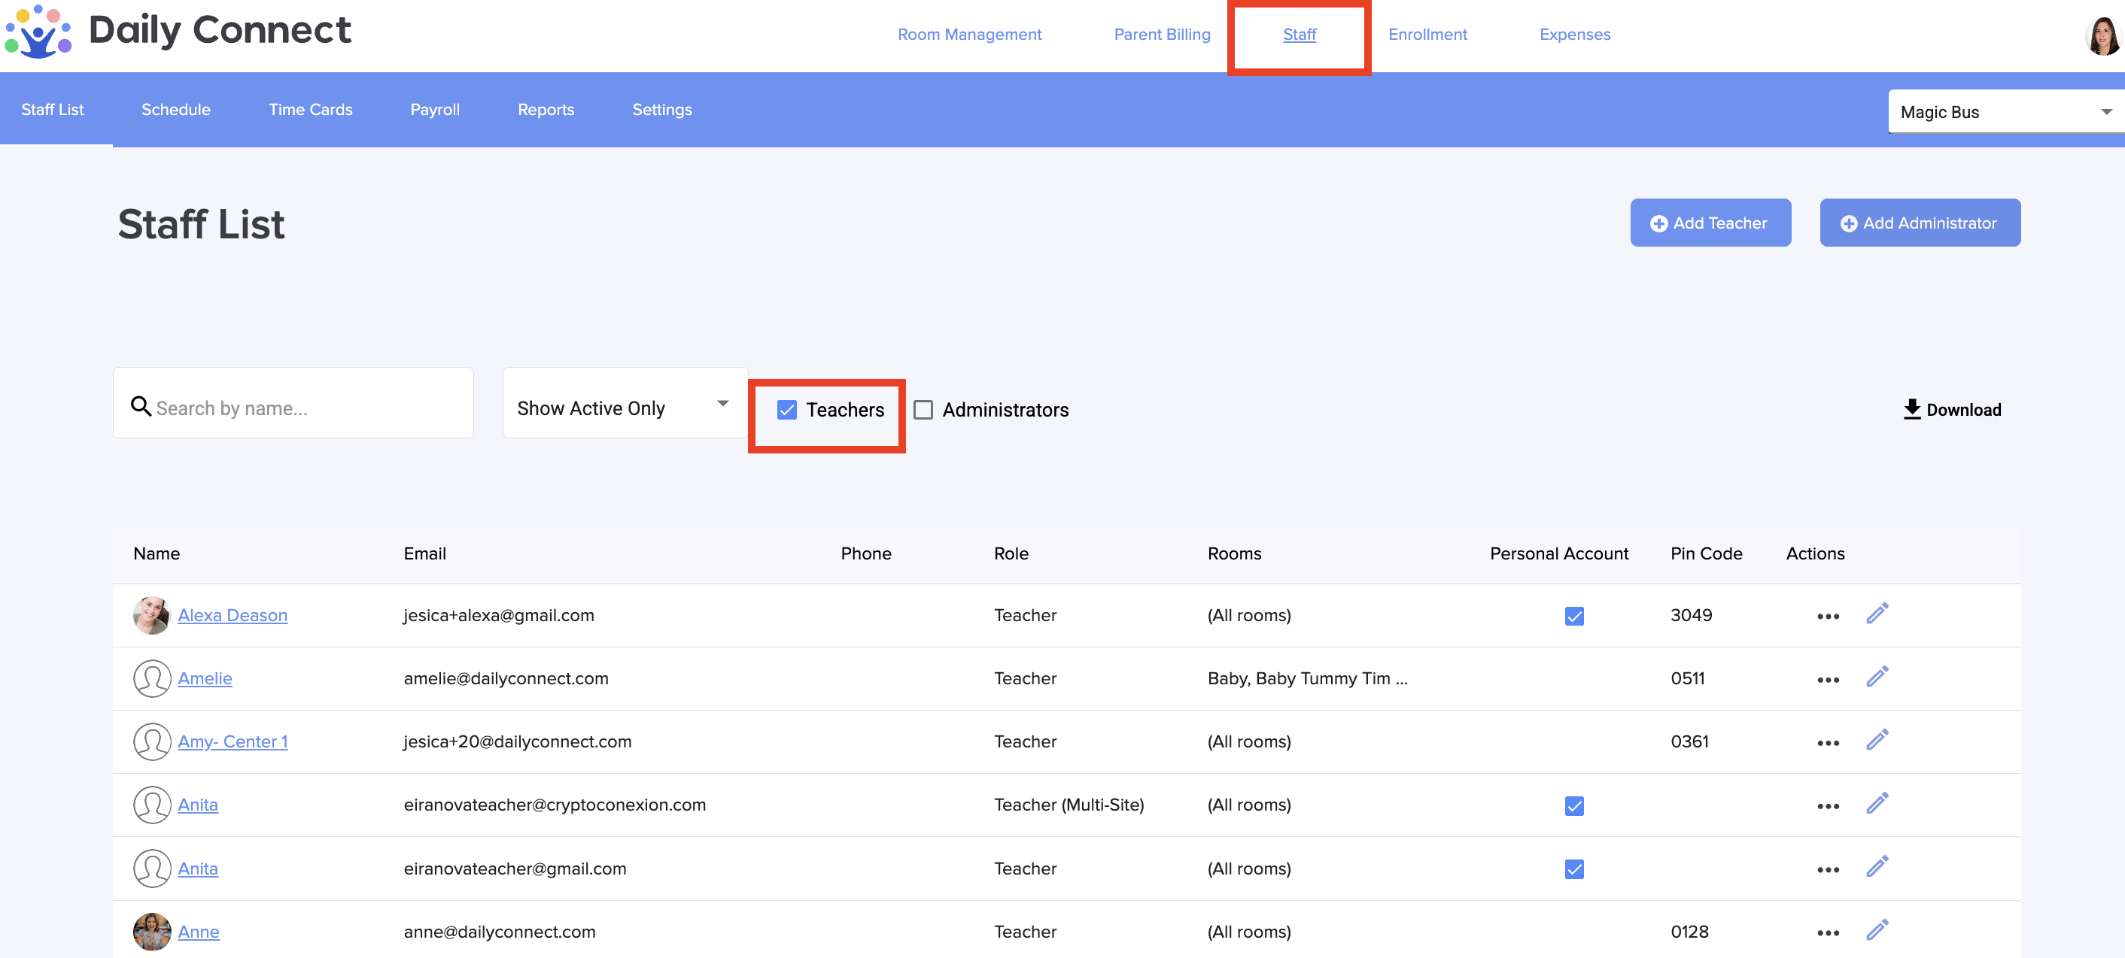Open the Magic Bus center selector dropdown
Screen dimensions: 2125x958
(2005, 112)
